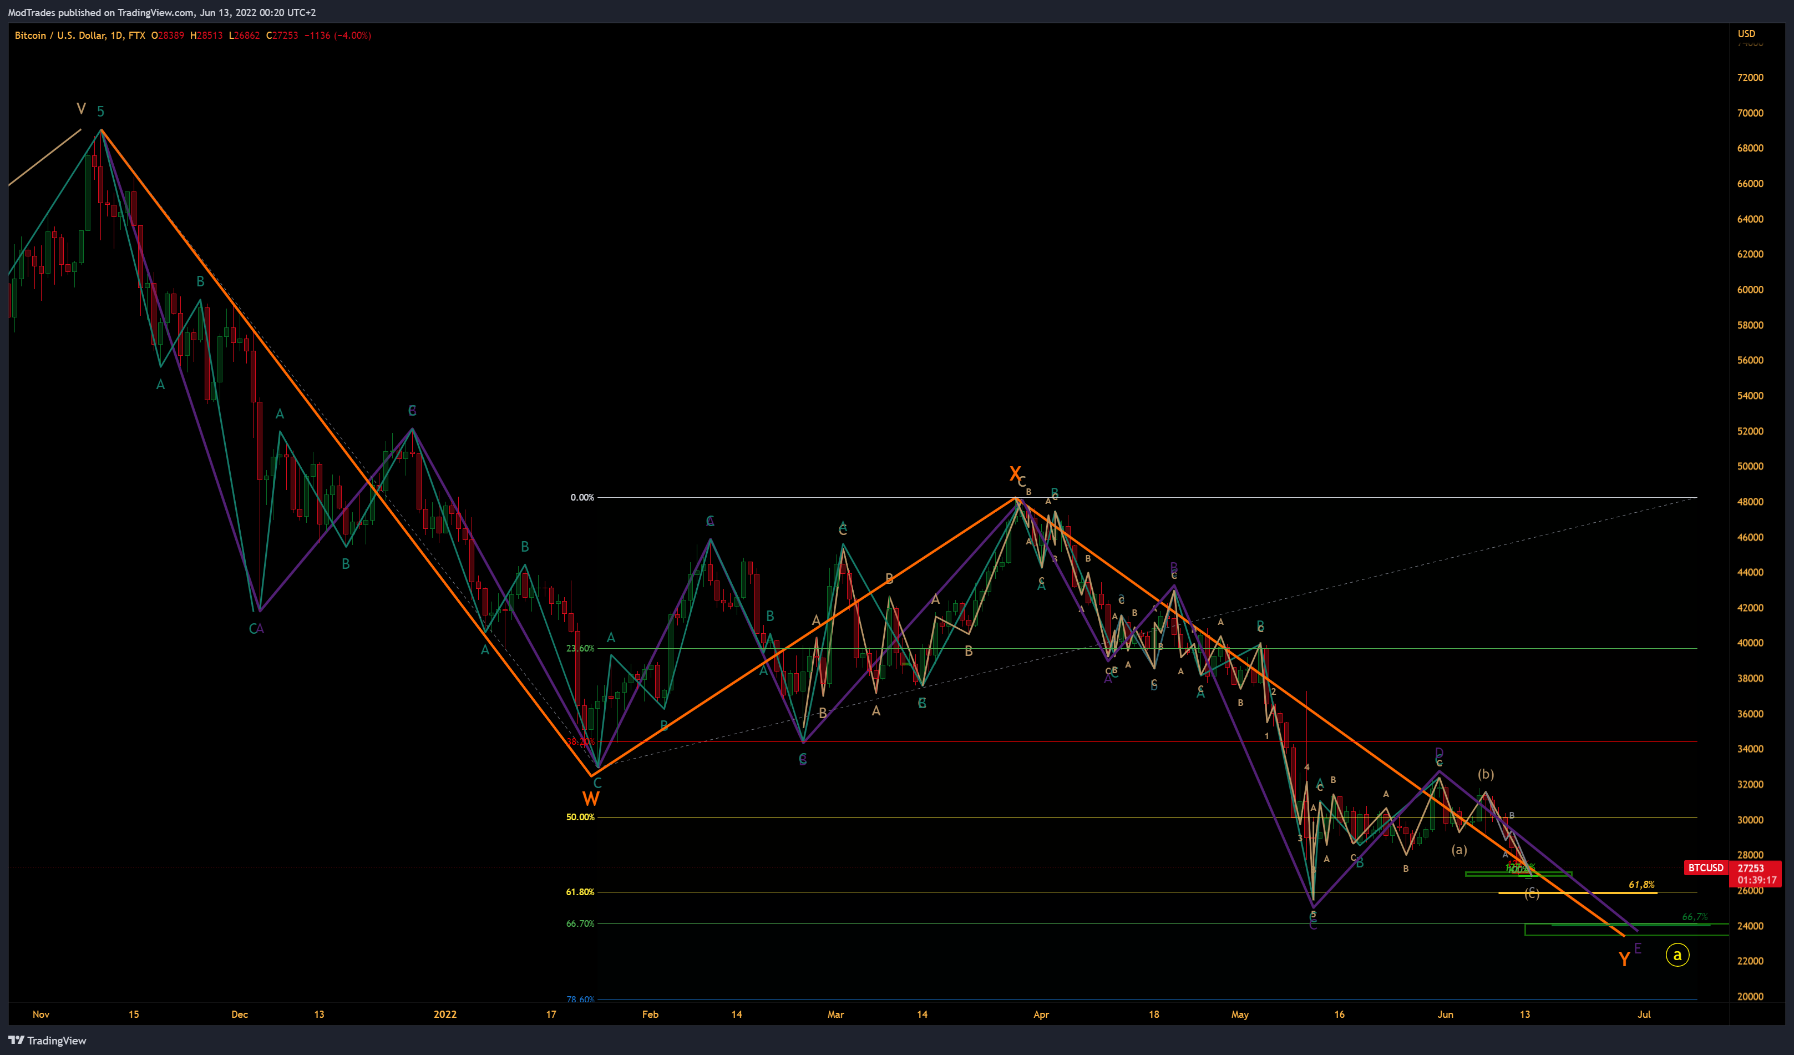Click 68000 on the price axis
This screenshot has width=1794, height=1055.
1750,148
